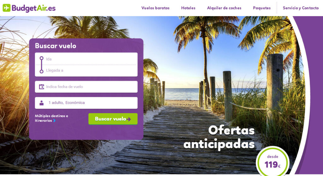The image size is (323, 176).
Task: Go to the Paquetes section
Action: click(262, 8)
